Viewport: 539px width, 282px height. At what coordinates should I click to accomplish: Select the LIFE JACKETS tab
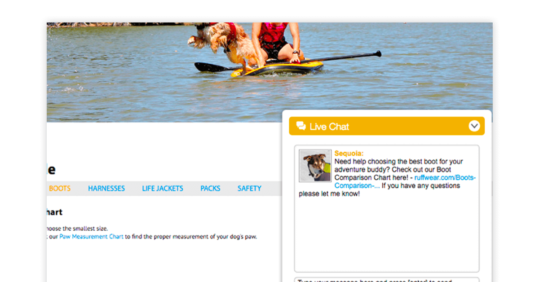point(163,189)
